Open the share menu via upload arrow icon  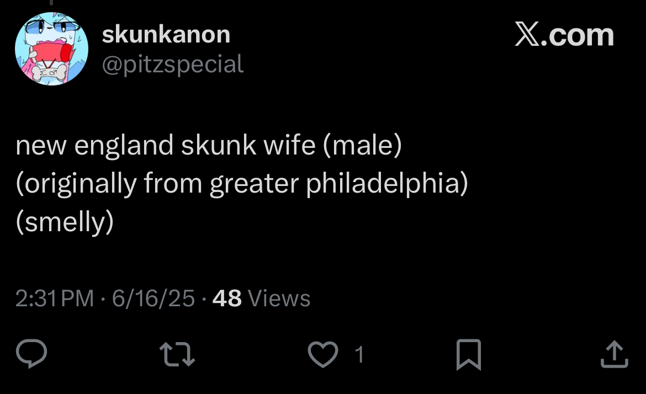pos(614,354)
